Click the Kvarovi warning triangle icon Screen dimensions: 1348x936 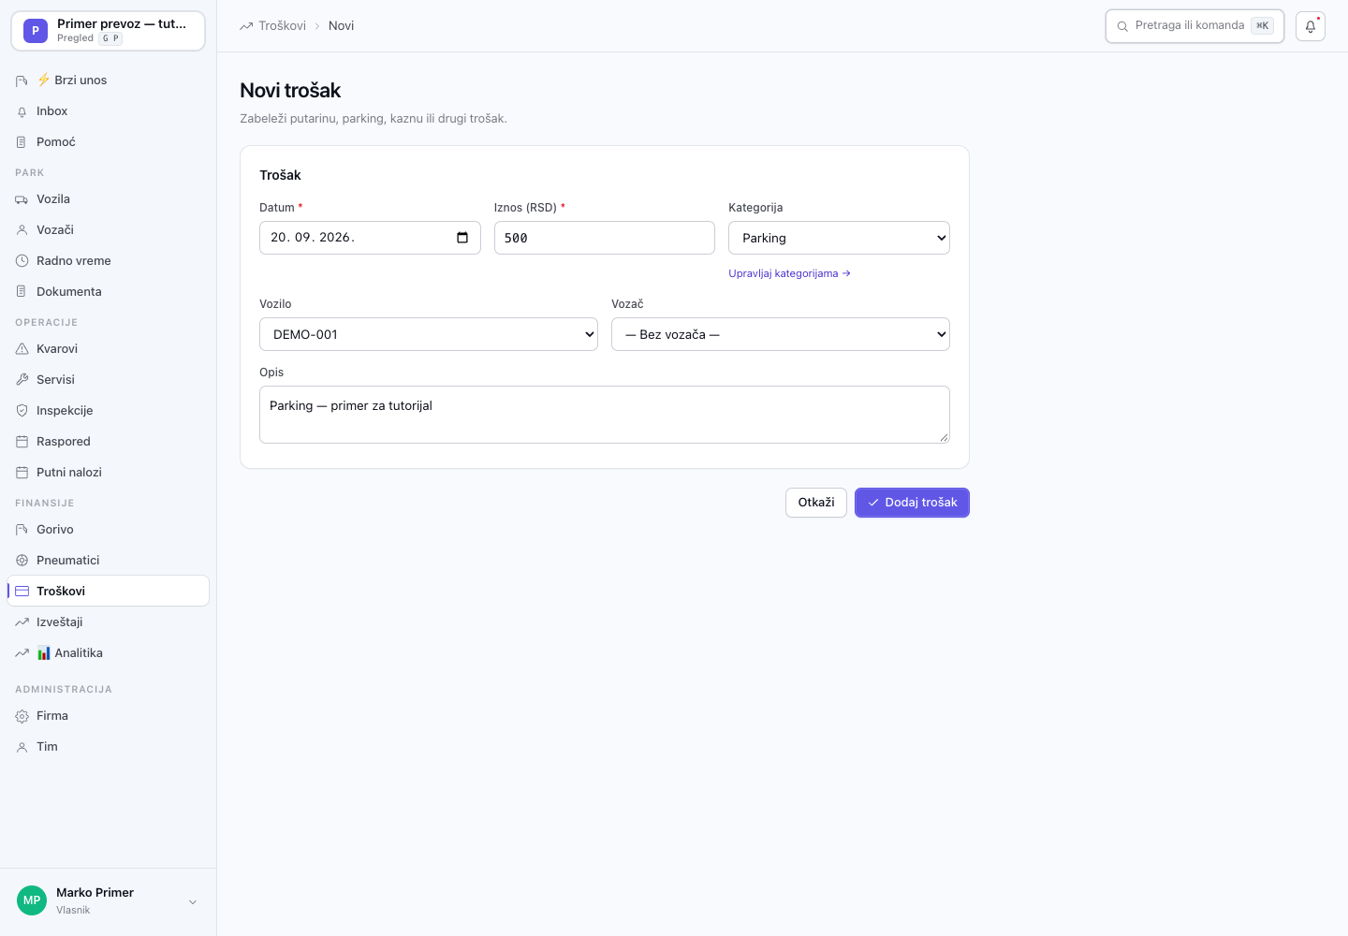[22, 349]
